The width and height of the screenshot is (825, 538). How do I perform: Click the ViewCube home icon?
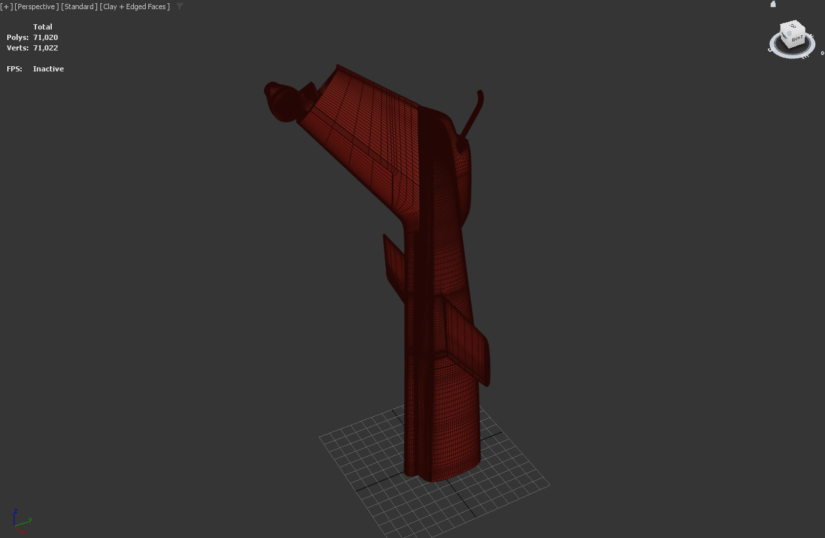click(x=773, y=4)
